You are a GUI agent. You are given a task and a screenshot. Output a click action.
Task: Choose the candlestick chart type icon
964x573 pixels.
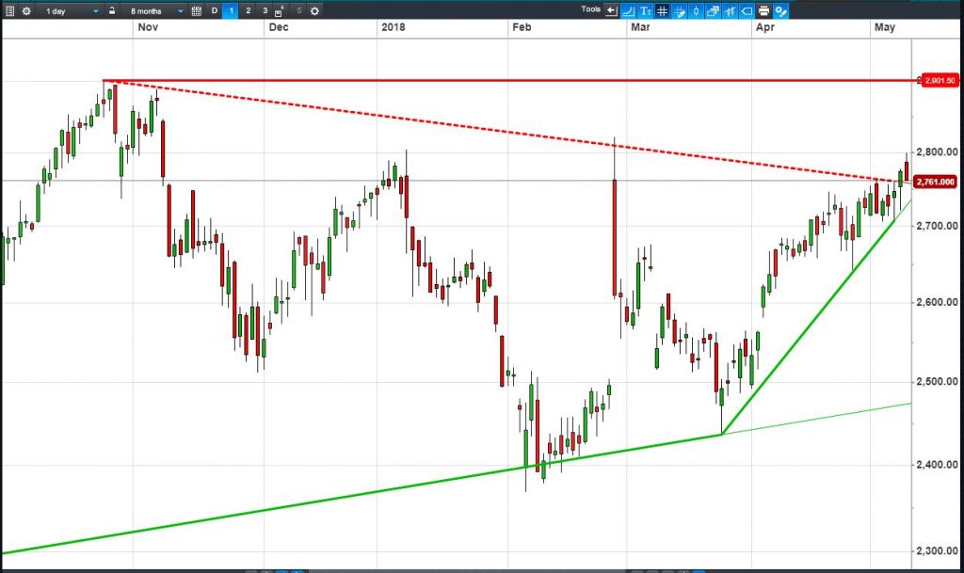coord(696,11)
